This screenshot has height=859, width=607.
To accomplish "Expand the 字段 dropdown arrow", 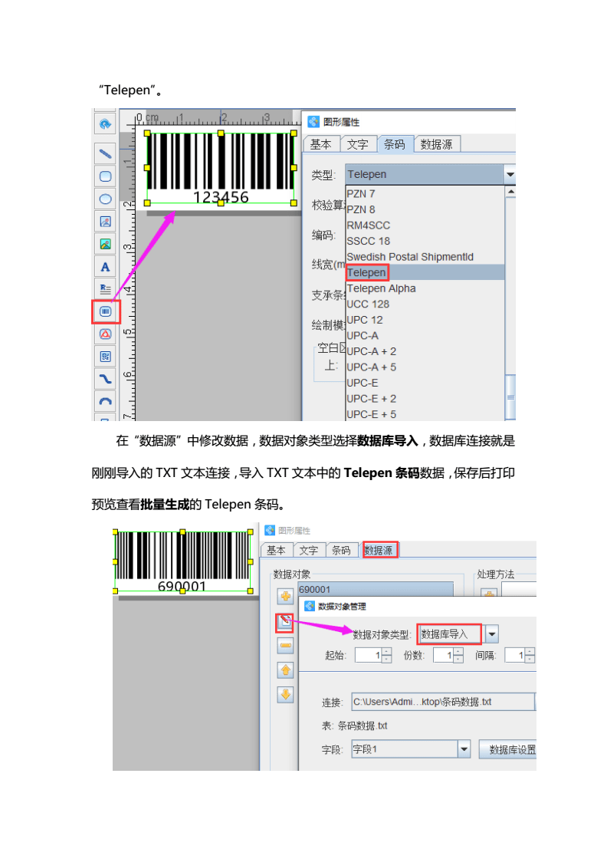I will coord(464,749).
